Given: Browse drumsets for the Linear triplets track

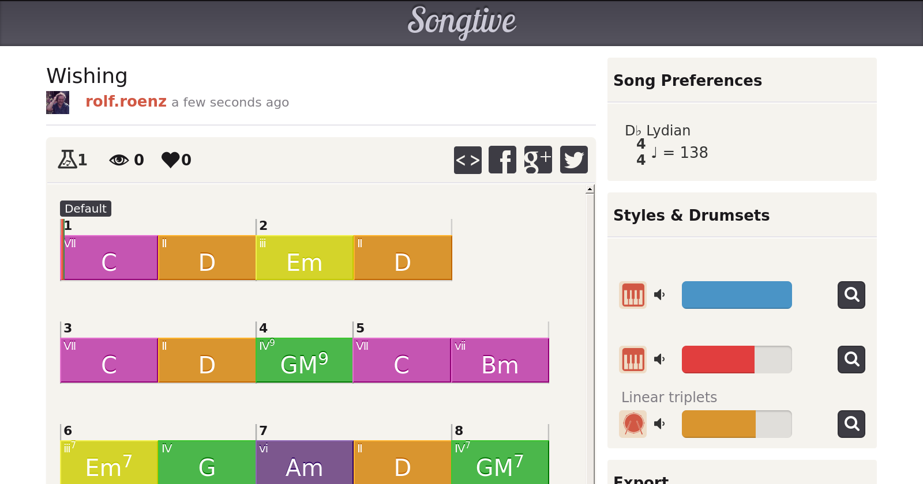Looking at the screenshot, I should 851,424.
